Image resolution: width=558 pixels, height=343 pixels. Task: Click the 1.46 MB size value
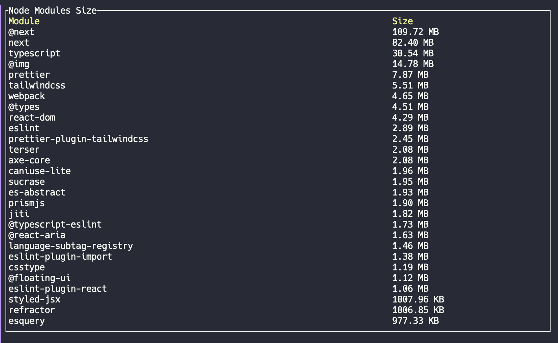point(410,246)
